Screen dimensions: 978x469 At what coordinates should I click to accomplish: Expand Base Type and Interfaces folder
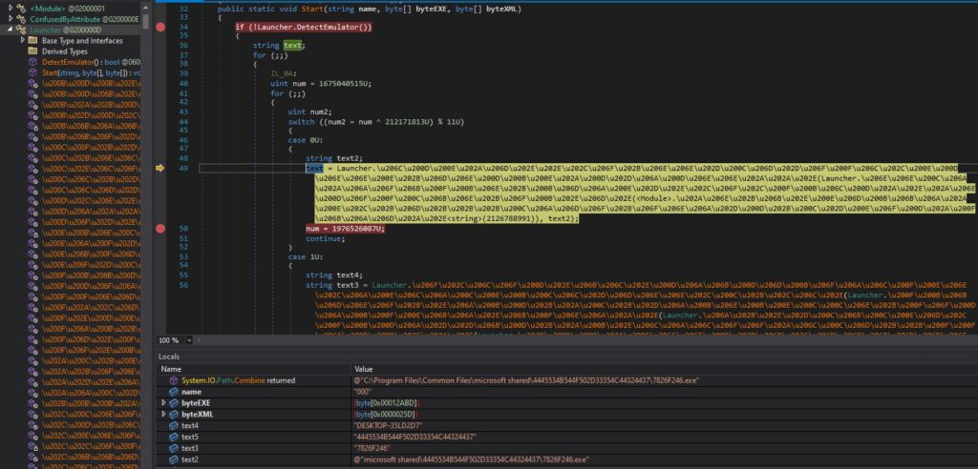pyautogui.click(x=23, y=40)
